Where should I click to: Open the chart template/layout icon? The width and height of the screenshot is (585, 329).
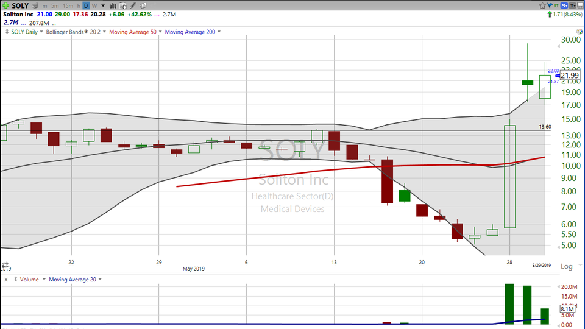click(122, 5)
